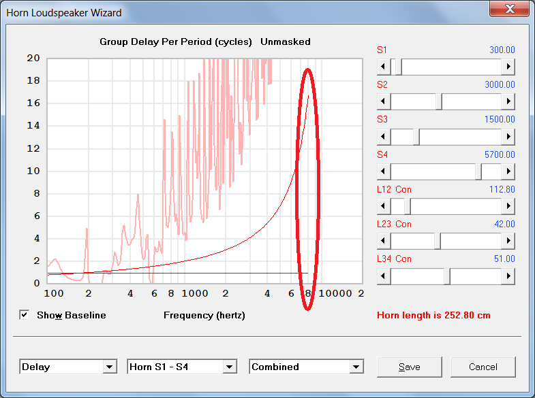Click the S4 slider thumb
This screenshot has width=535, height=398.
[x=478, y=171]
